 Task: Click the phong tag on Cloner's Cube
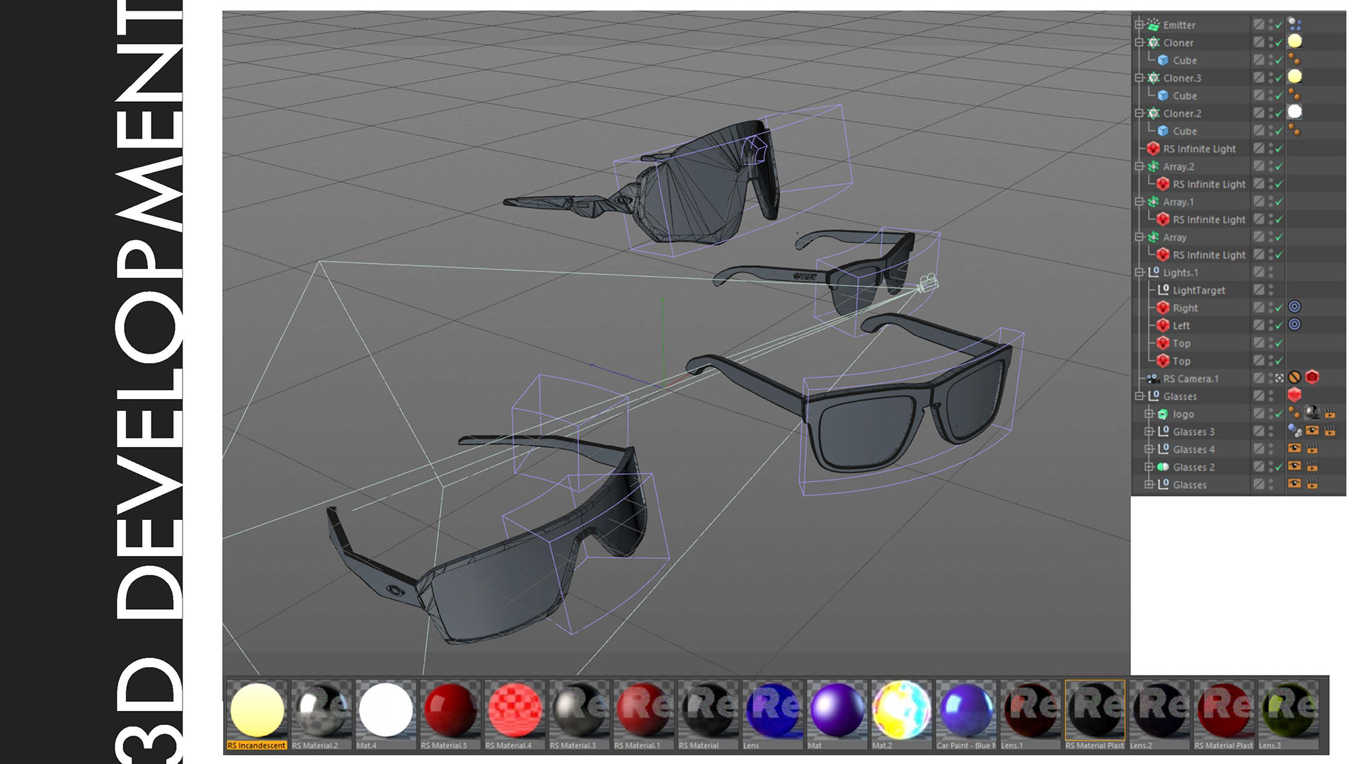point(1295,59)
